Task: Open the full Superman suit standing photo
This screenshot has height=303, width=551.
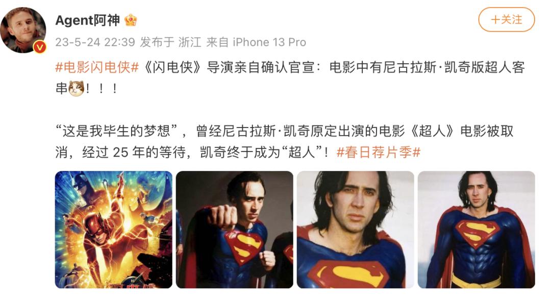Action: [476, 230]
